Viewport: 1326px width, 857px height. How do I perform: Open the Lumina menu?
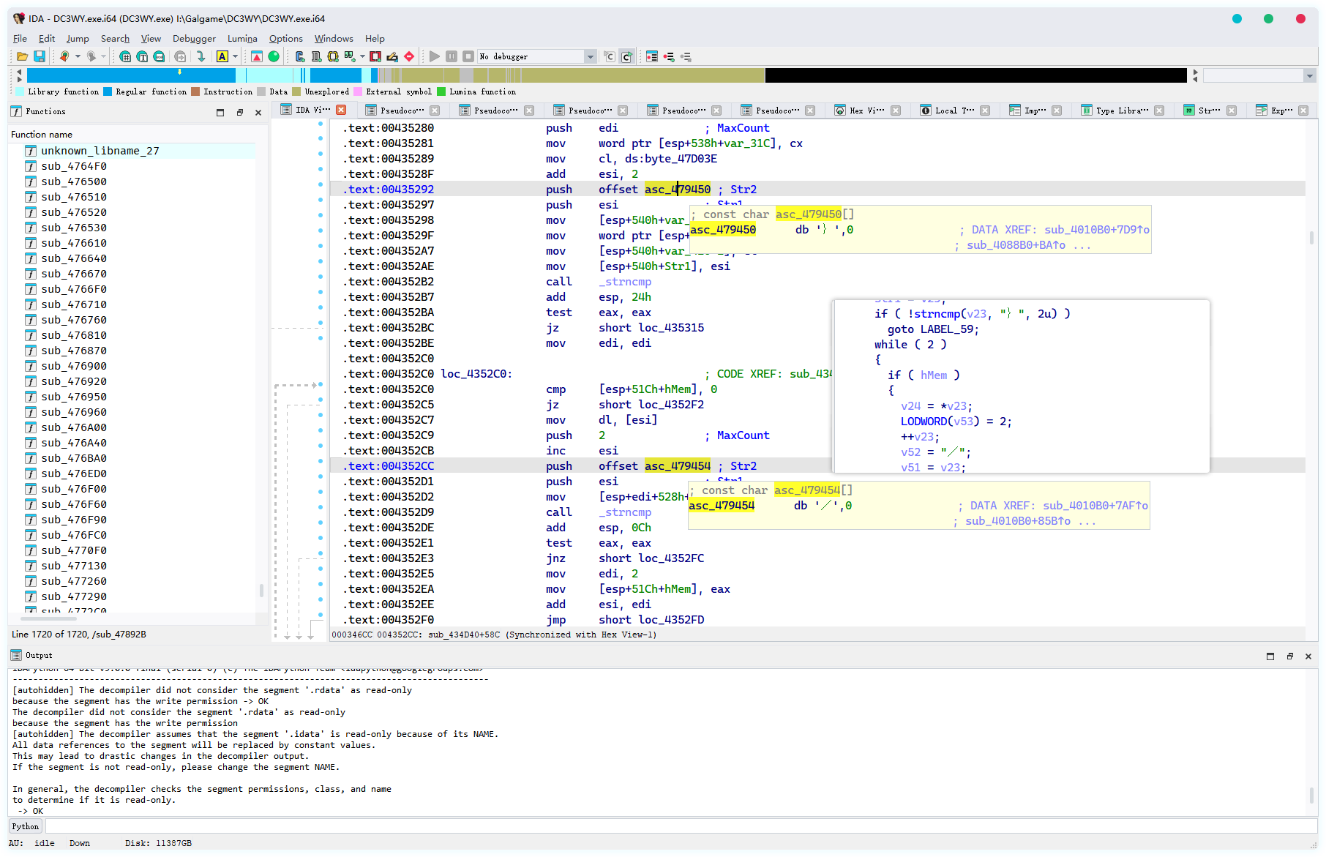tap(241, 39)
